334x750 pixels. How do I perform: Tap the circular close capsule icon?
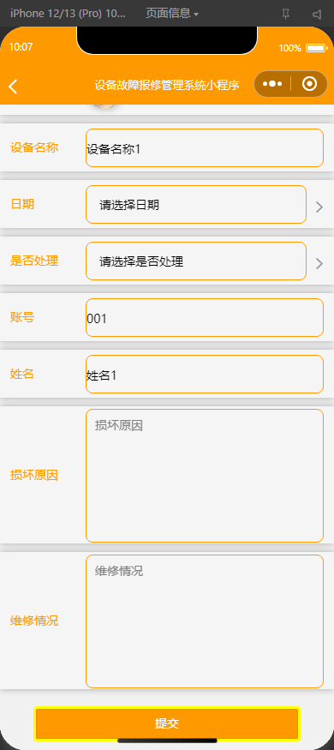(x=310, y=84)
